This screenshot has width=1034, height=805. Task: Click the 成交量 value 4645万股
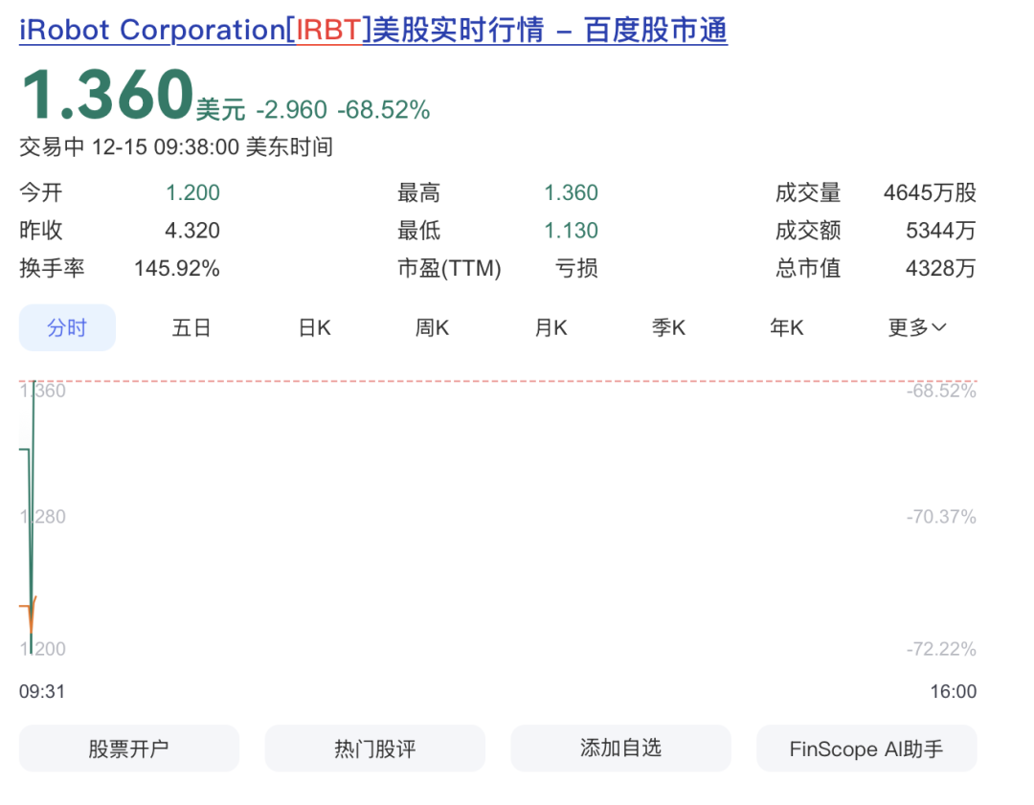(x=930, y=193)
